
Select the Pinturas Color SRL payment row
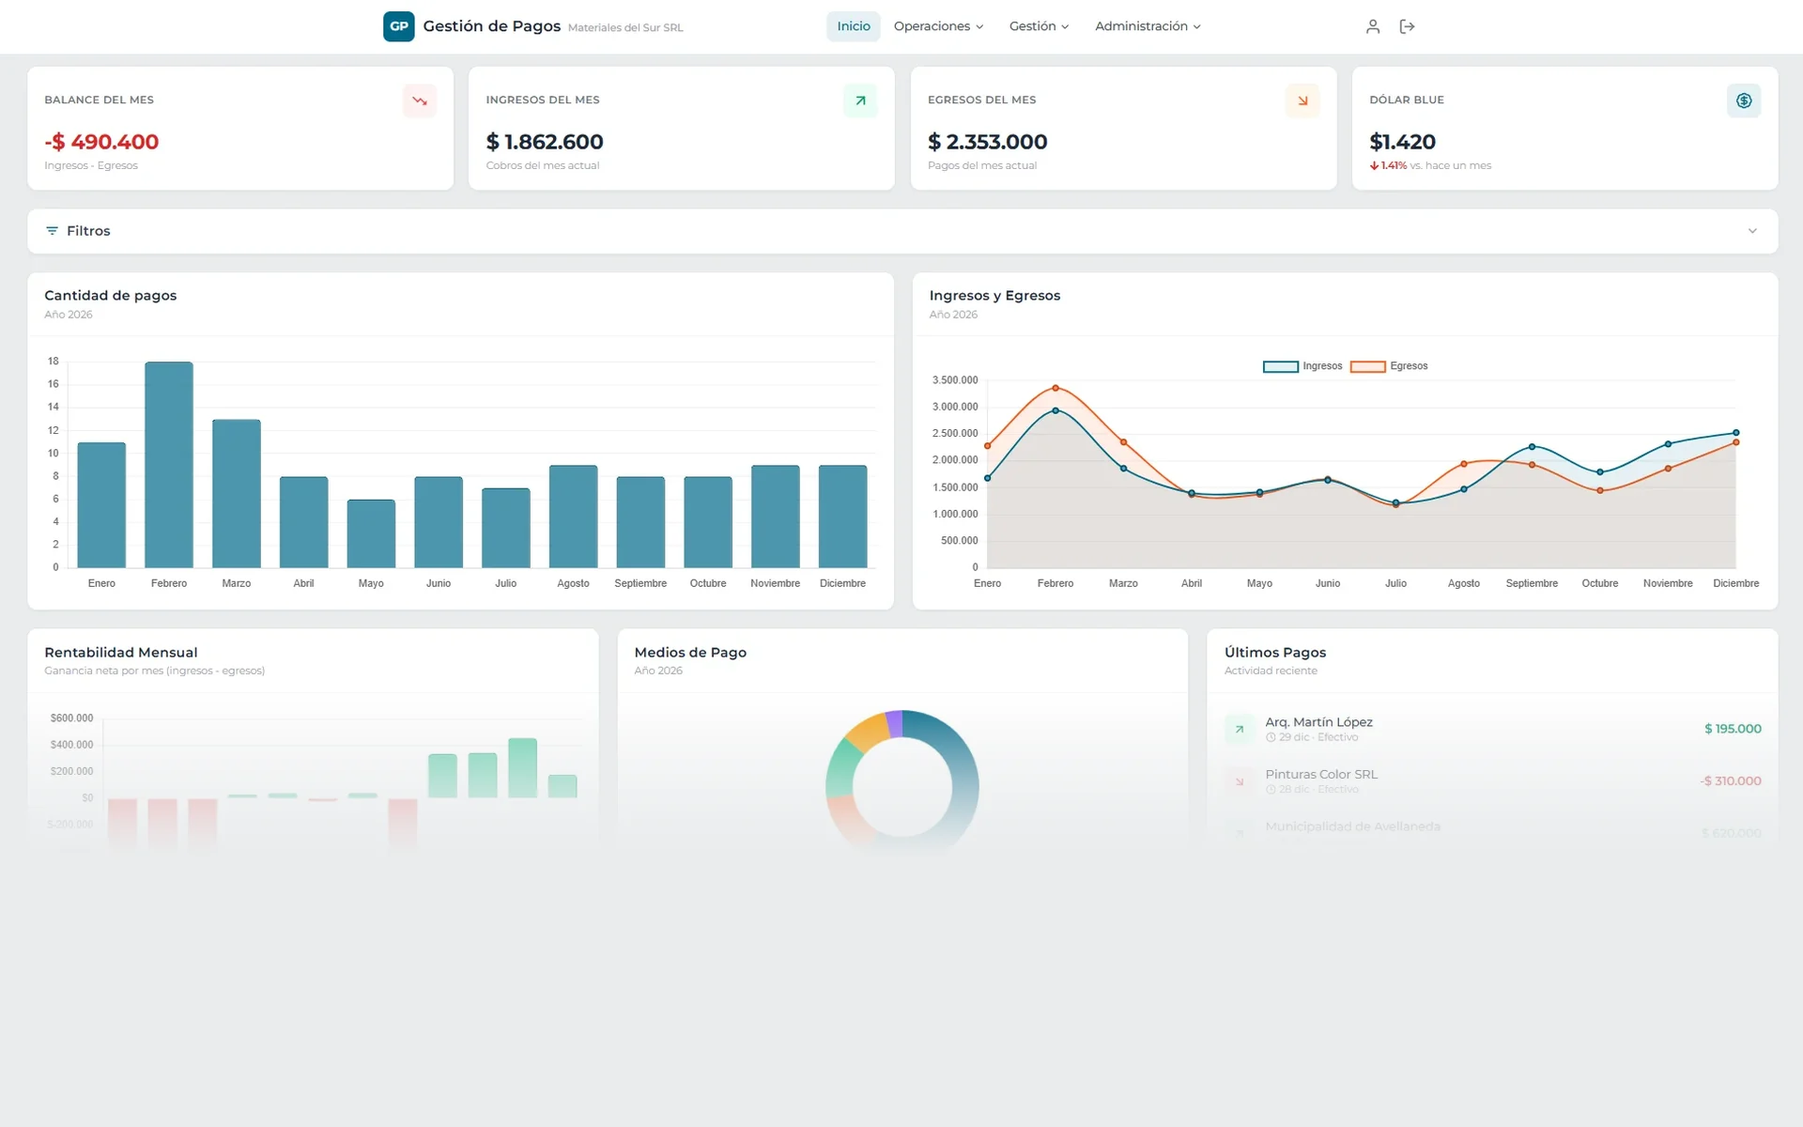point(1492,781)
